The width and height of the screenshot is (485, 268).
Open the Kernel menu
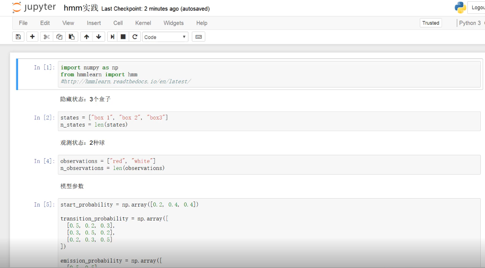[x=143, y=23]
